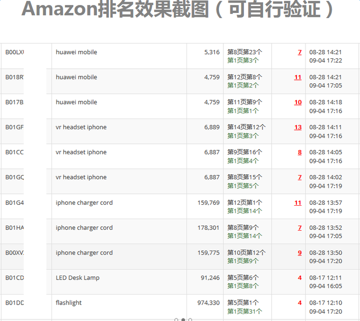Click original rank '第14页第12个'
This screenshot has width=360, height=321.
(246, 127)
